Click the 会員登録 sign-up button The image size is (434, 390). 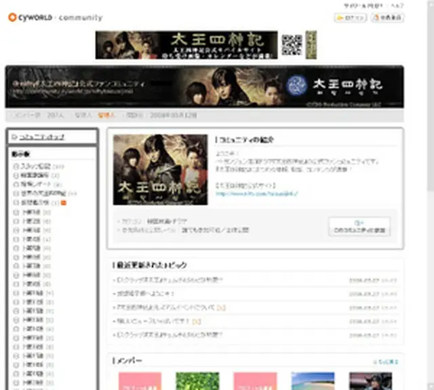click(387, 18)
